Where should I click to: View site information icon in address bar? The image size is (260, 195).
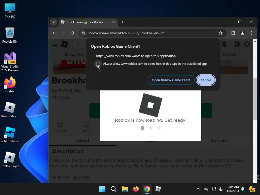[83, 33]
